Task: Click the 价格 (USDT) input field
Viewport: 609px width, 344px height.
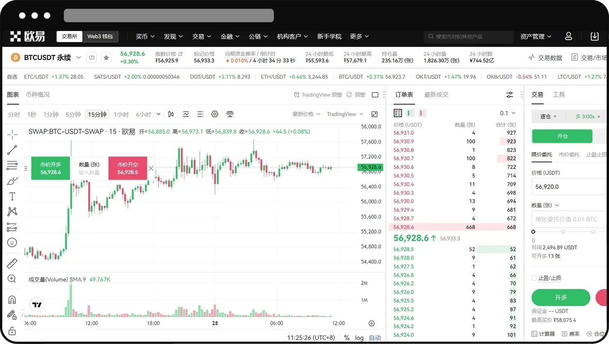Action: (x=567, y=187)
